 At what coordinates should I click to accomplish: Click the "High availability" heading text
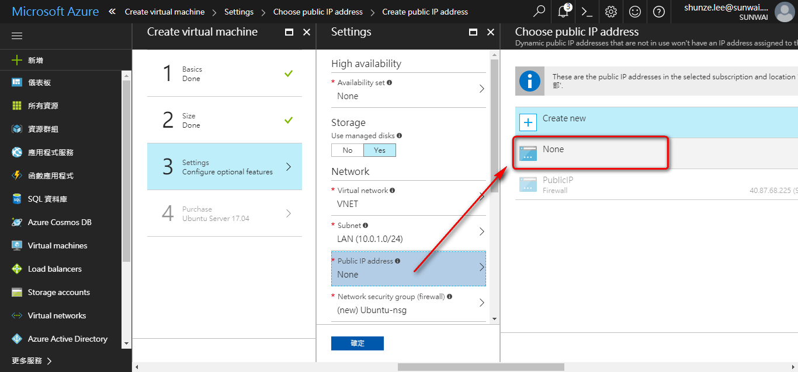point(366,64)
